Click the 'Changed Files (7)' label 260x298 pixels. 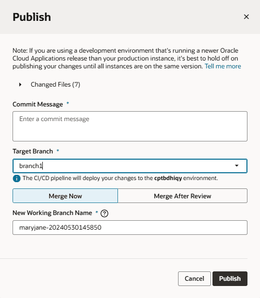(55, 85)
